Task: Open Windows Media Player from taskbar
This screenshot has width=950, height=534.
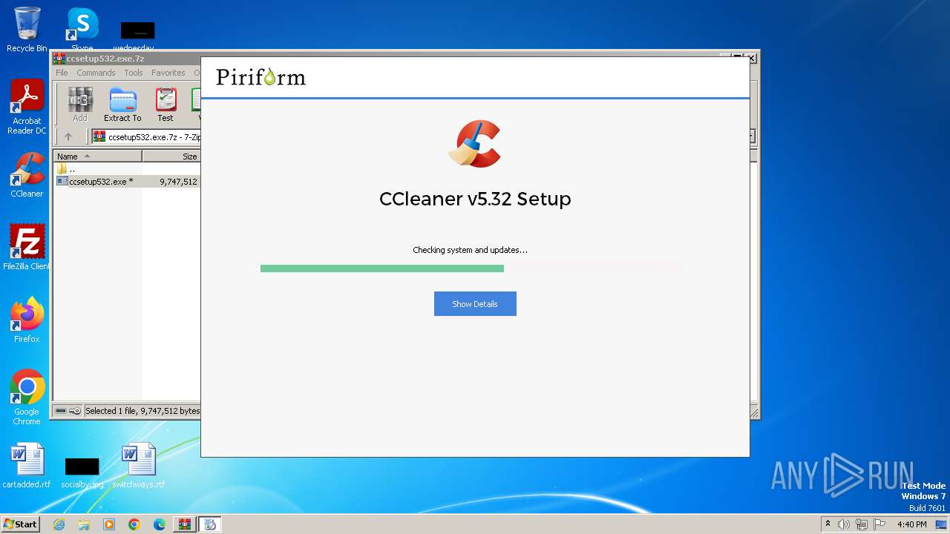Action: coord(109,524)
